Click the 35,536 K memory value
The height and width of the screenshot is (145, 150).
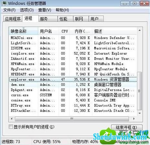click(82, 79)
